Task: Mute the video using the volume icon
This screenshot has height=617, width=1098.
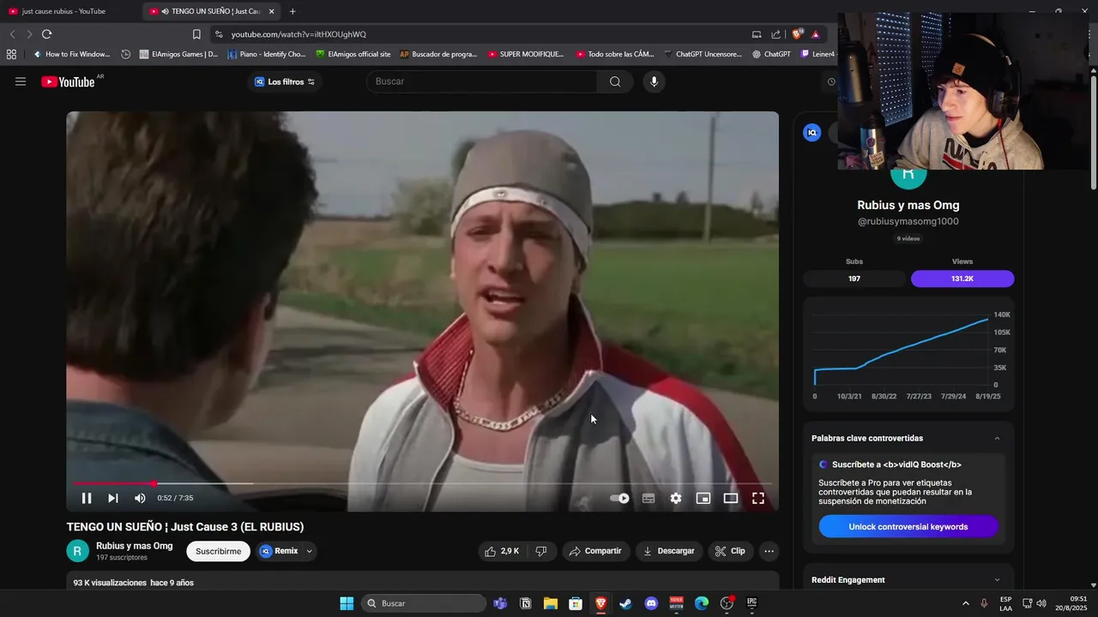Action: [140, 498]
